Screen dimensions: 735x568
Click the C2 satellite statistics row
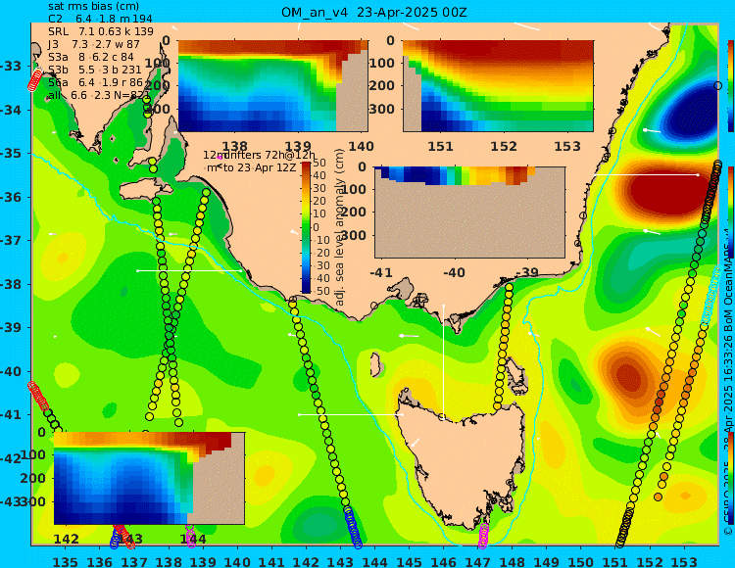[x=100, y=19]
